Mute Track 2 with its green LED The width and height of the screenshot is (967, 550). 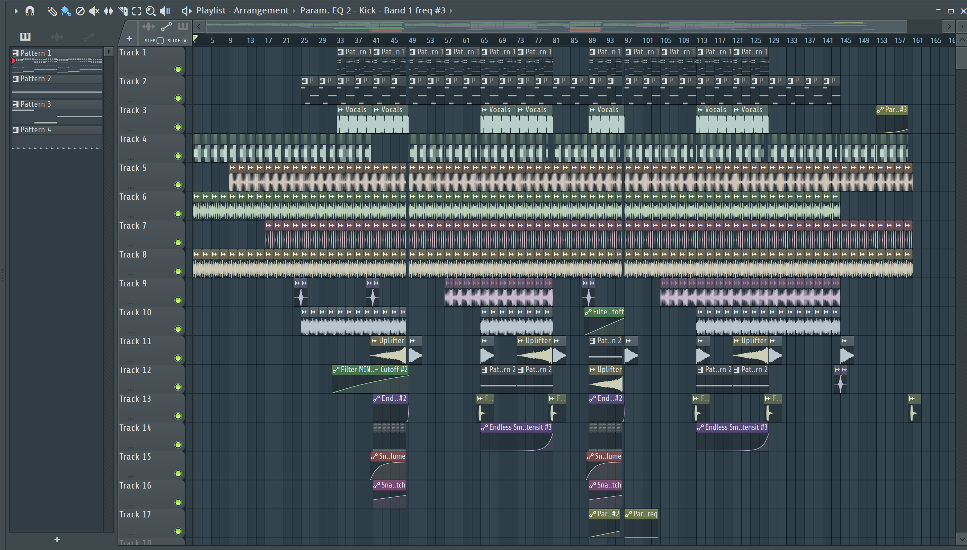pos(178,98)
